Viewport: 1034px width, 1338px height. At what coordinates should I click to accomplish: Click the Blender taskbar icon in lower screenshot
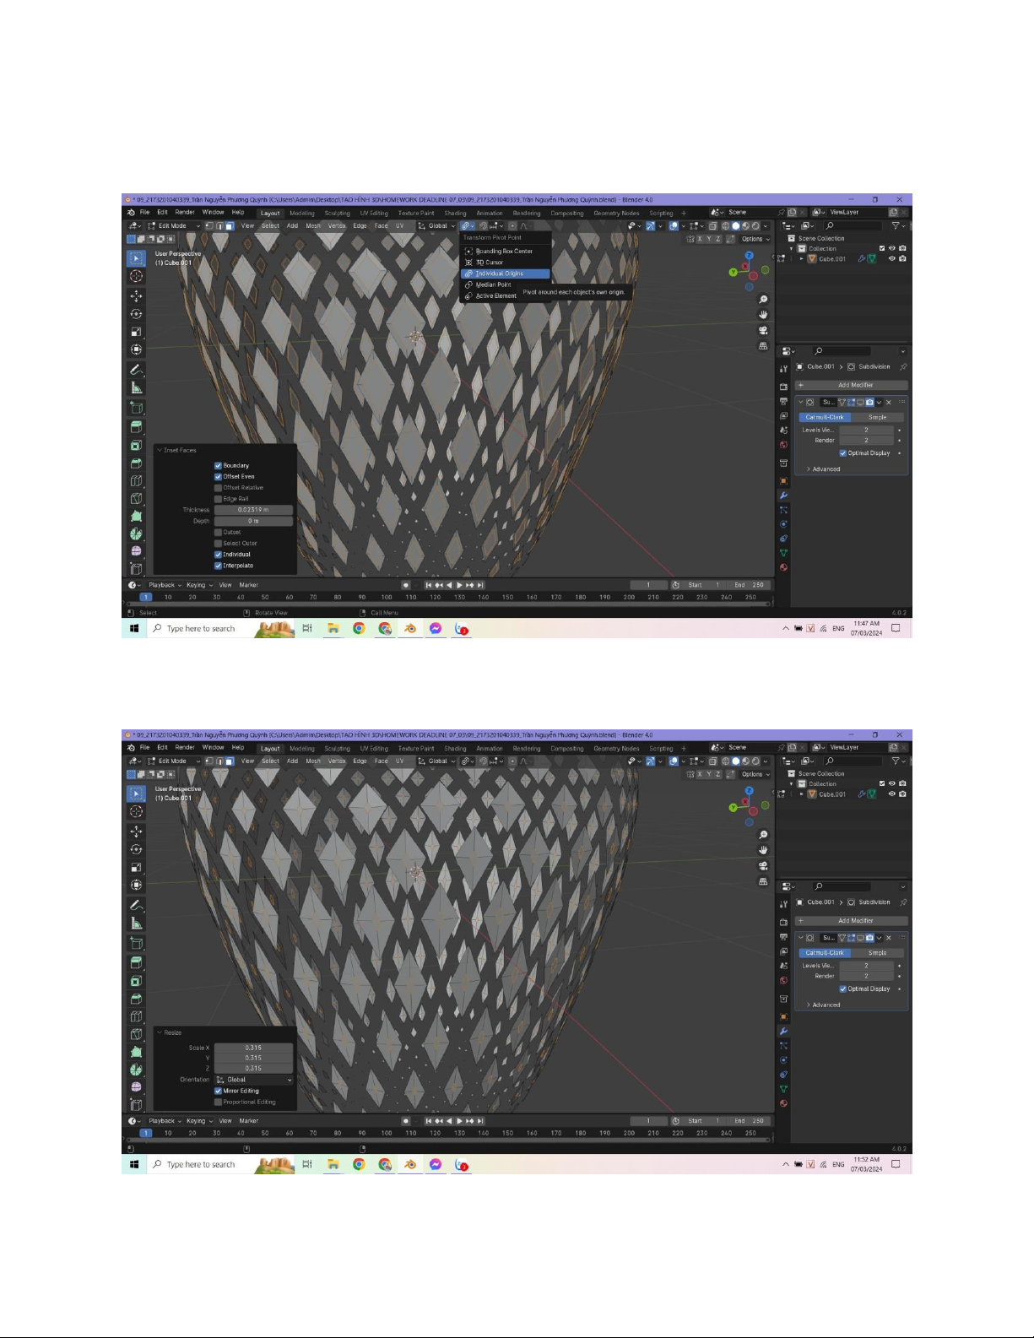(x=410, y=1164)
